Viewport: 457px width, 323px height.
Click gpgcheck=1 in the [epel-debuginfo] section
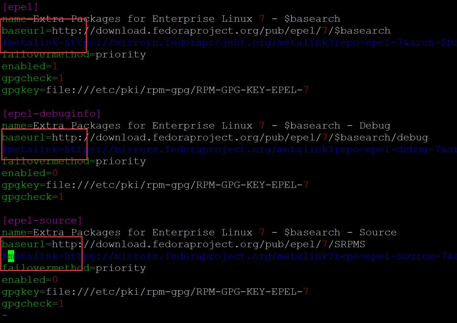[33, 197]
